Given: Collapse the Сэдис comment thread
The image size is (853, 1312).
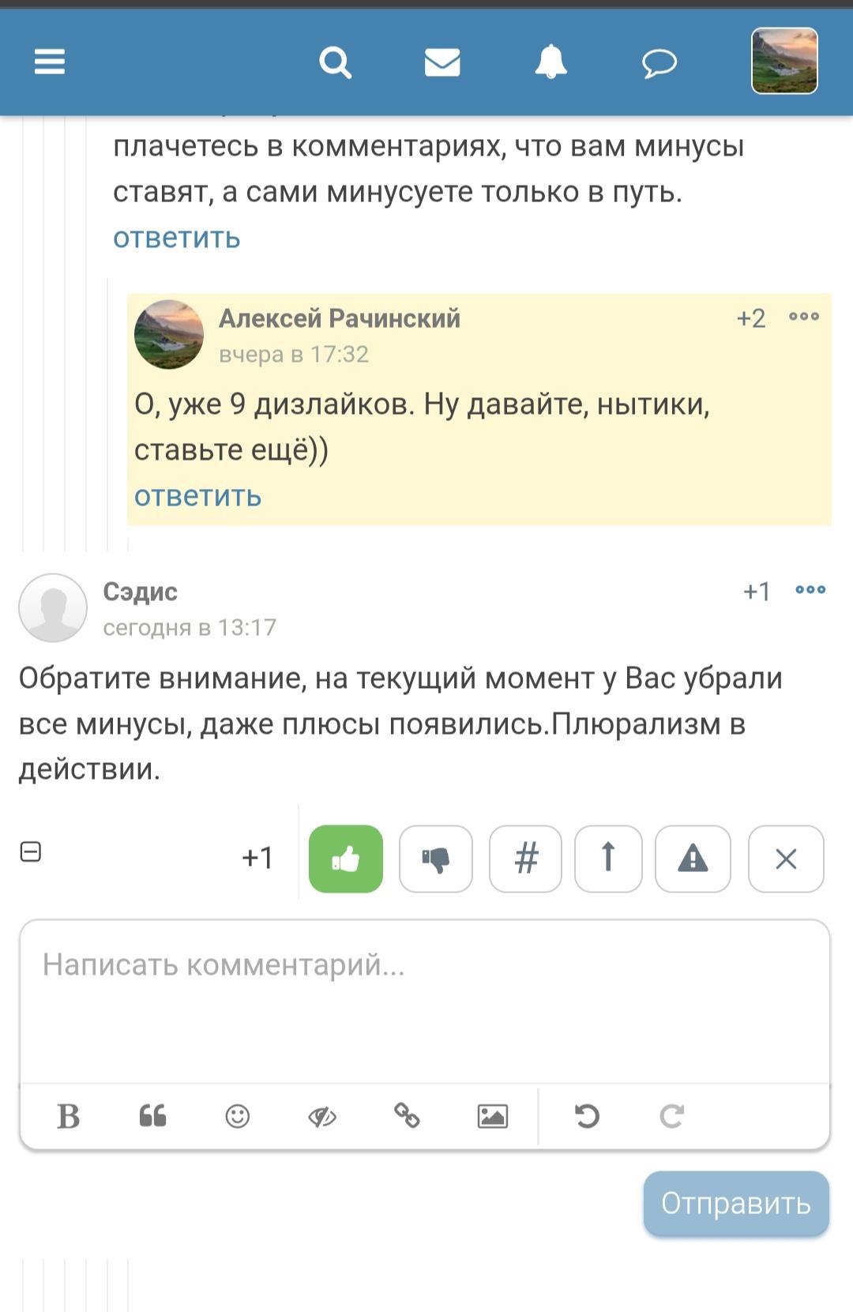Looking at the screenshot, I should tap(30, 851).
